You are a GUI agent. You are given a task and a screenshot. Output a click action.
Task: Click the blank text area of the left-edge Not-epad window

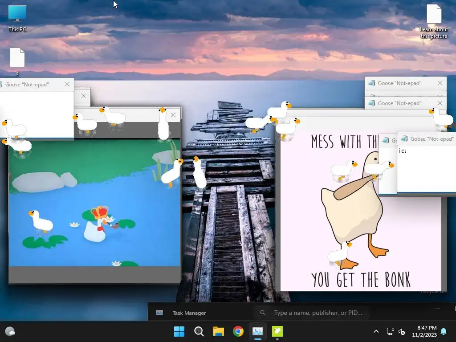click(37, 114)
